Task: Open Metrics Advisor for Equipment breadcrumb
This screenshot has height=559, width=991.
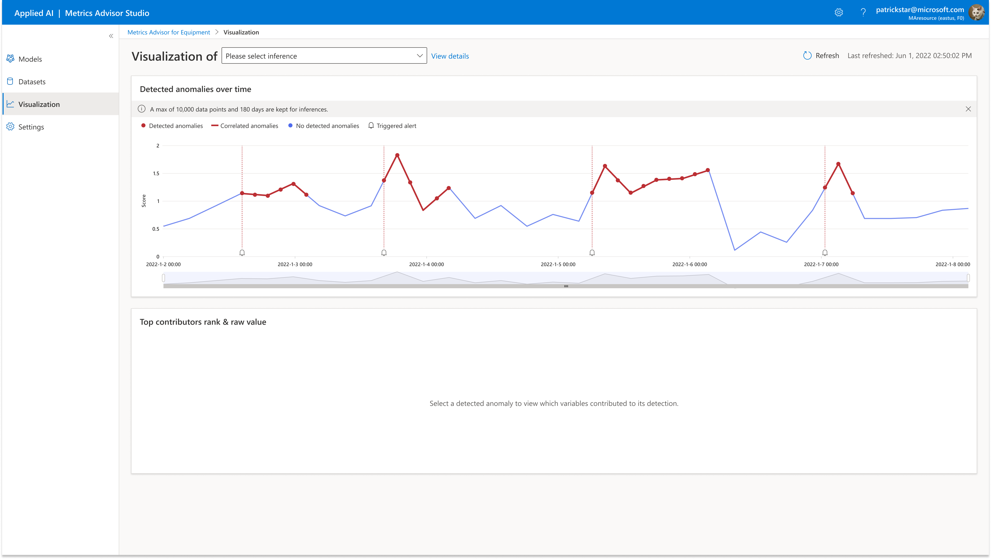Action: click(169, 32)
